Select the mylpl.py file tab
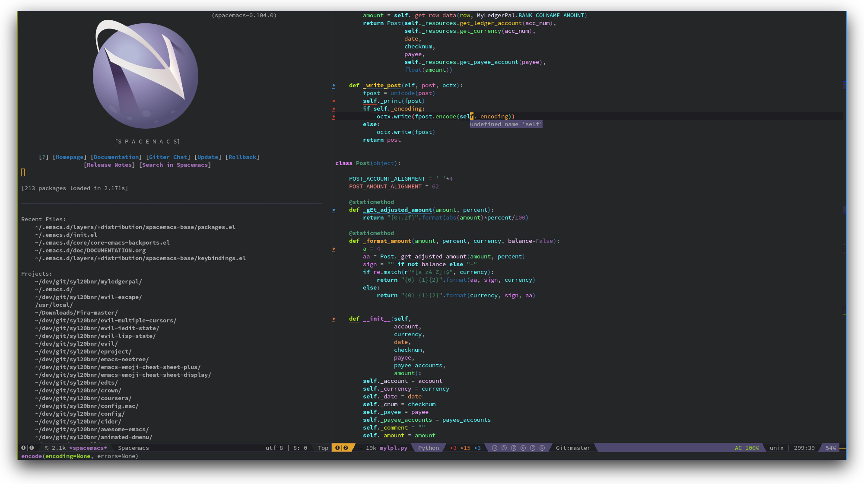 coord(392,448)
